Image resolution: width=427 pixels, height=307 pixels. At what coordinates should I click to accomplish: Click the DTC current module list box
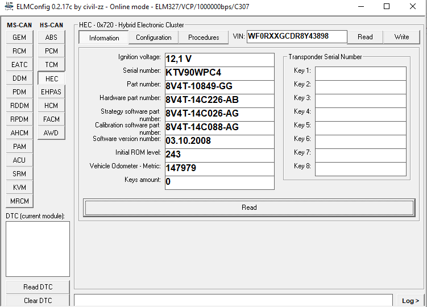point(38,249)
